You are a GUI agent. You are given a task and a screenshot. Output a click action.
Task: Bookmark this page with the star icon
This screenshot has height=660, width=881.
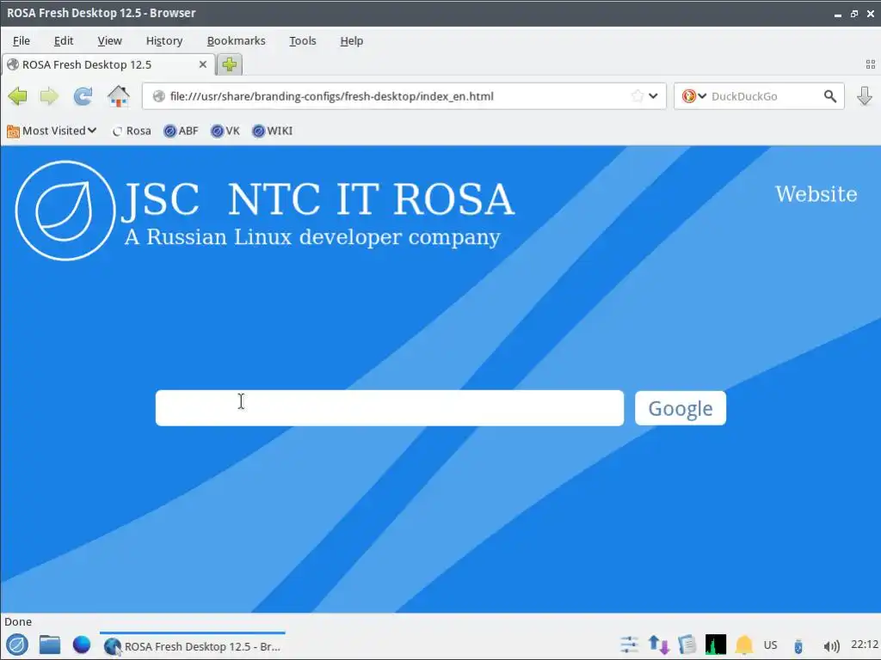pyautogui.click(x=638, y=96)
